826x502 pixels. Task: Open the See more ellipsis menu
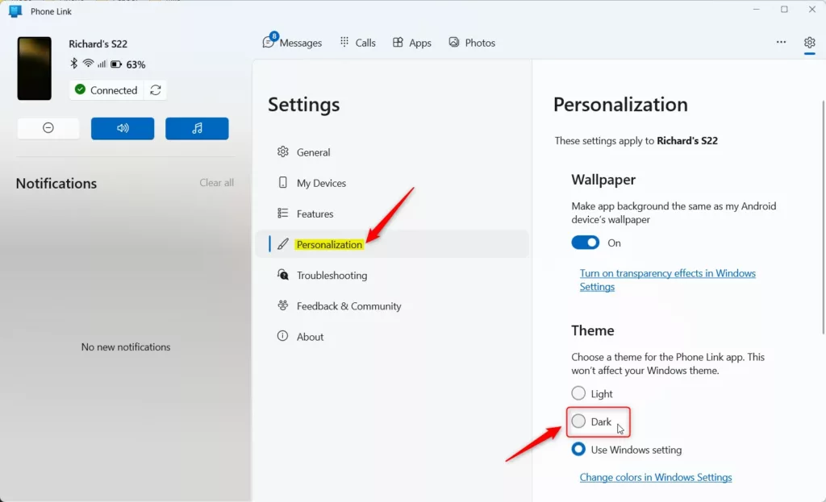tap(780, 43)
